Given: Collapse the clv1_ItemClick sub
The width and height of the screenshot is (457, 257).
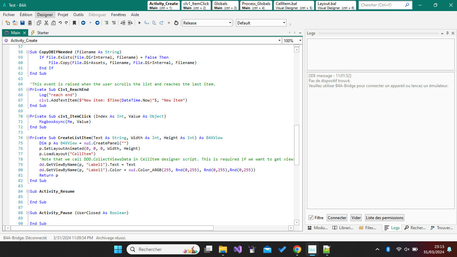Looking at the screenshot, I should [28, 116].
